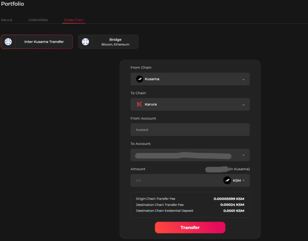The height and width of the screenshot is (241, 308).
Task: Click the Inter Kusama Transfer network icon
Action: click(8, 41)
